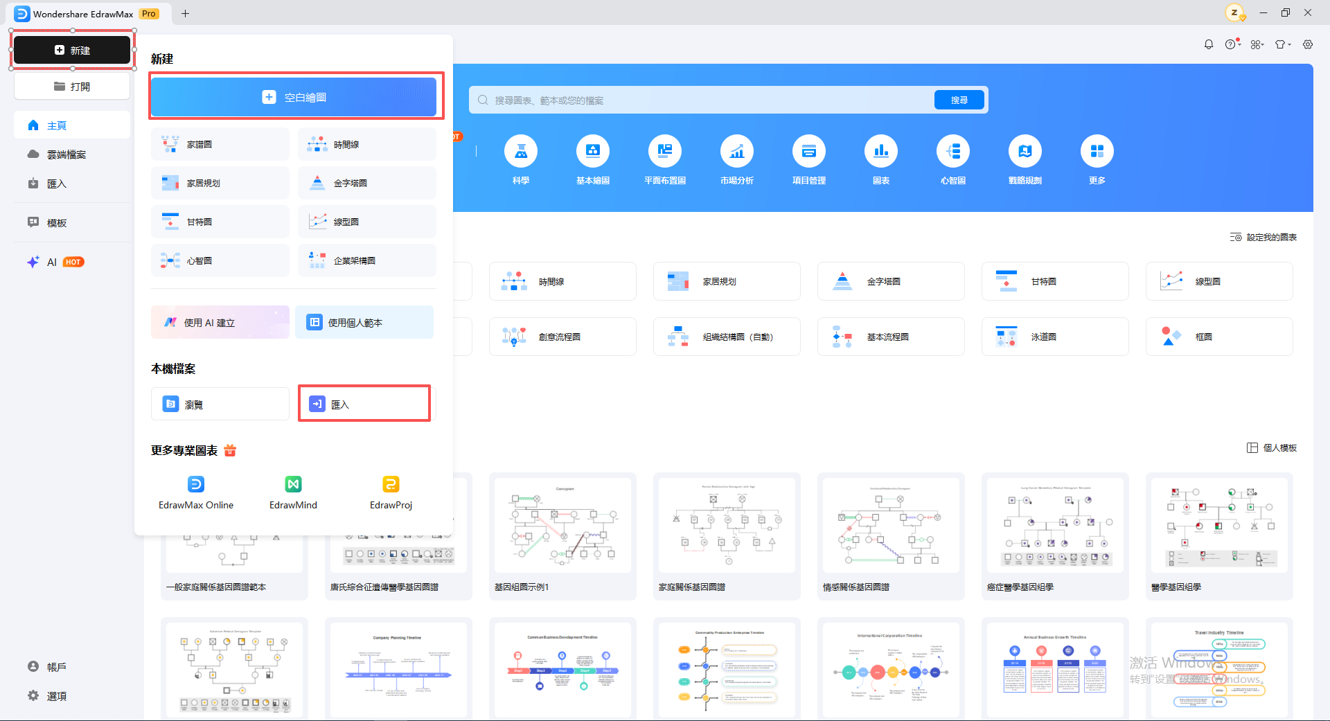Screen dimensions: 1330x721
Task: Open the top-right settings gear
Action: 1308,44
